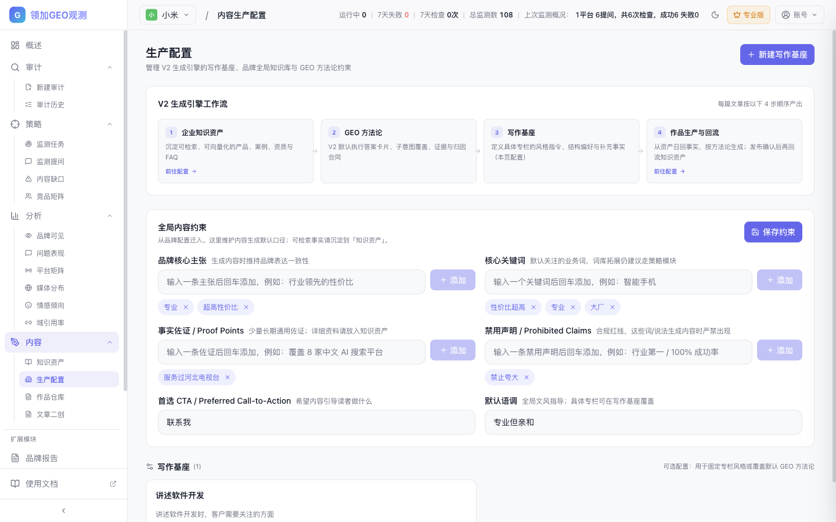The image size is (836, 522).
Task: Click 添加 button for 禁用声明
Action: pyautogui.click(x=780, y=350)
